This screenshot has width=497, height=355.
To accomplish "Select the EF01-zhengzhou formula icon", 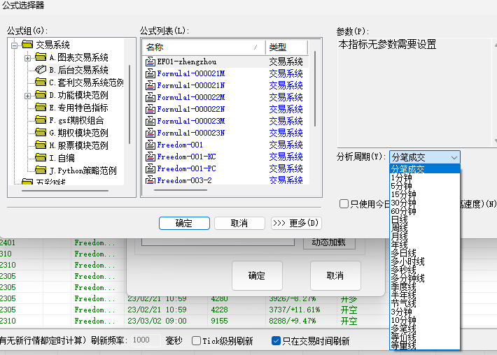I will click(150, 61).
